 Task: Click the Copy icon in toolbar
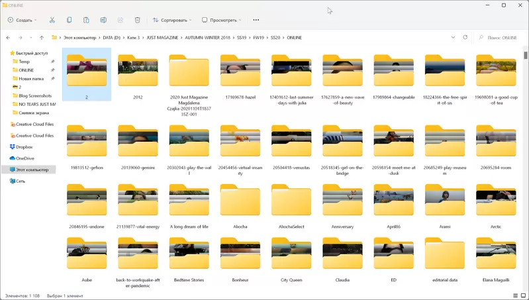[x=70, y=20]
